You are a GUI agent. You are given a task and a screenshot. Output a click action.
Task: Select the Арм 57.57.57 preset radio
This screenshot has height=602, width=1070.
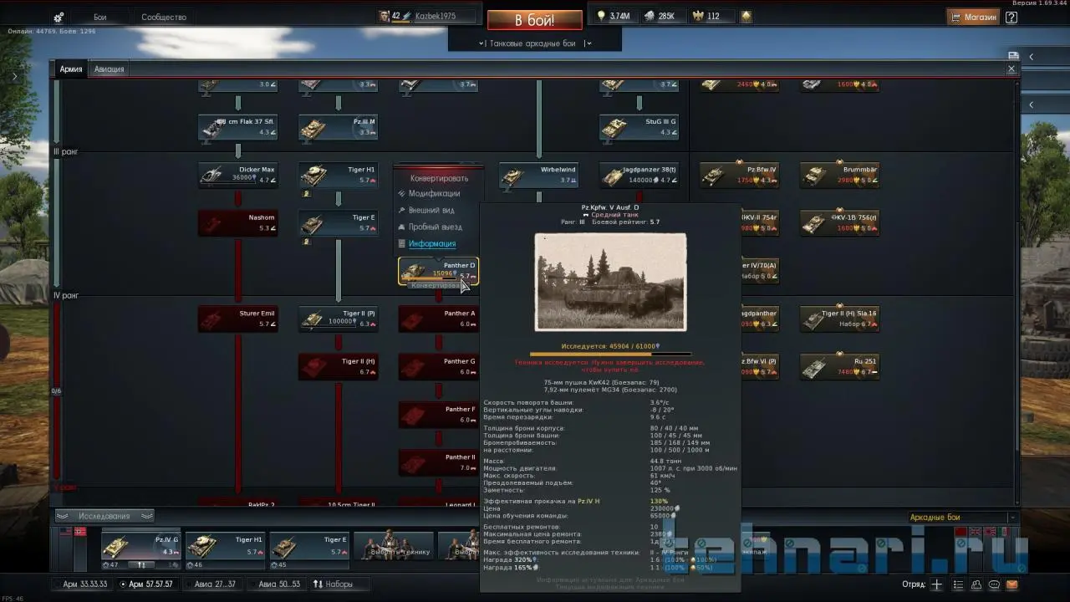146,584
